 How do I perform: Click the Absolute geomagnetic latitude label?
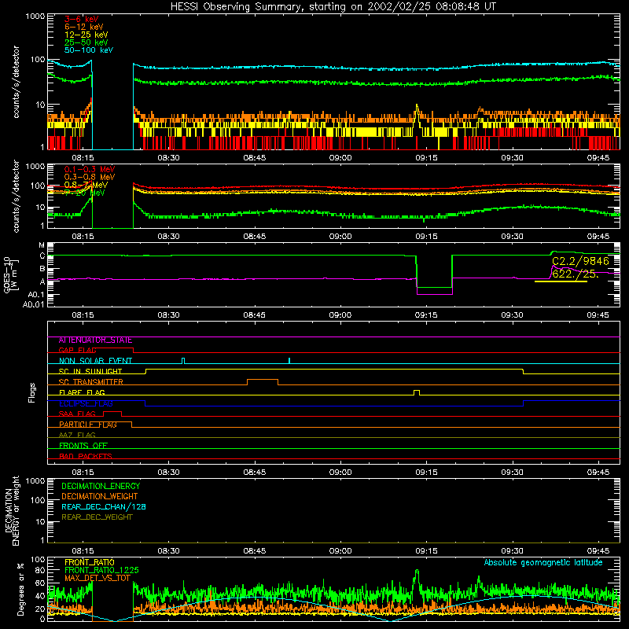(543, 563)
